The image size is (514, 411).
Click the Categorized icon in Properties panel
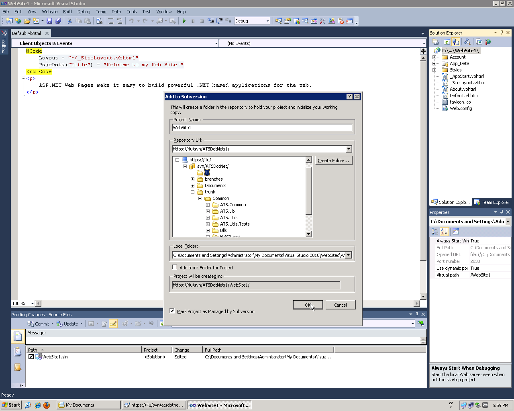[x=435, y=232]
